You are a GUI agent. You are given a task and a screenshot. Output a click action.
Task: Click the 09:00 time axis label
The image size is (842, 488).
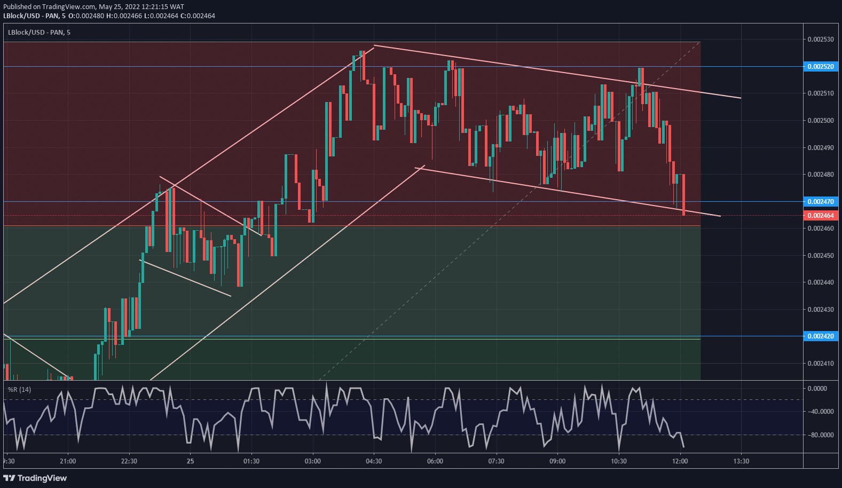point(557,461)
